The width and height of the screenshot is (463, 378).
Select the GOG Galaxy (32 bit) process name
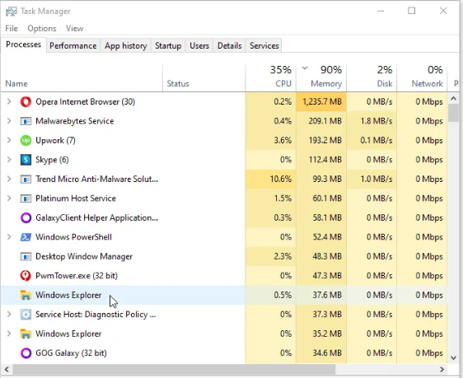coord(71,353)
